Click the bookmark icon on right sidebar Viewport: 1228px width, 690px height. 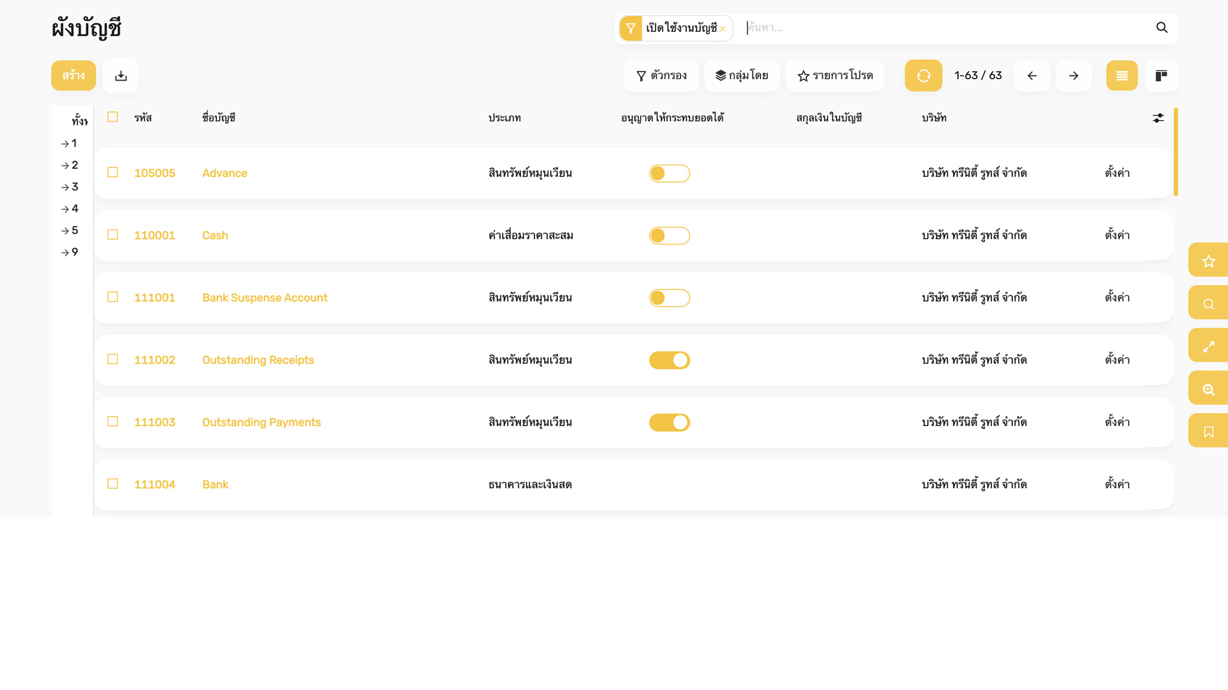1208,431
